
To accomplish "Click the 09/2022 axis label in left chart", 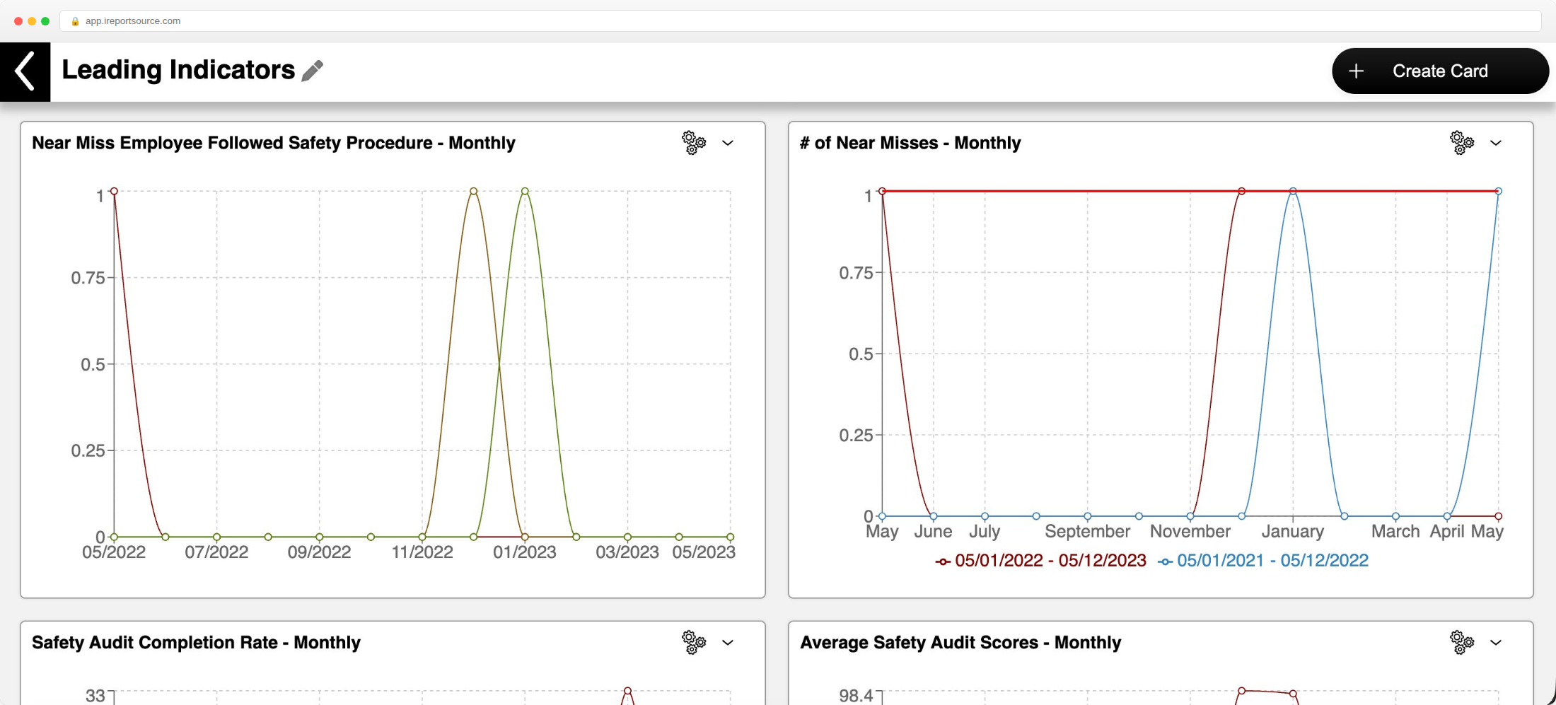I will click(x=319, y=552).
